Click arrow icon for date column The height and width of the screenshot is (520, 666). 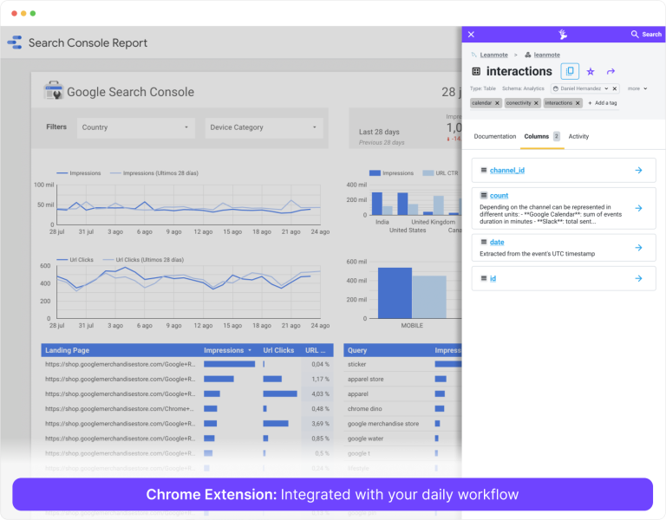(638, 248)
